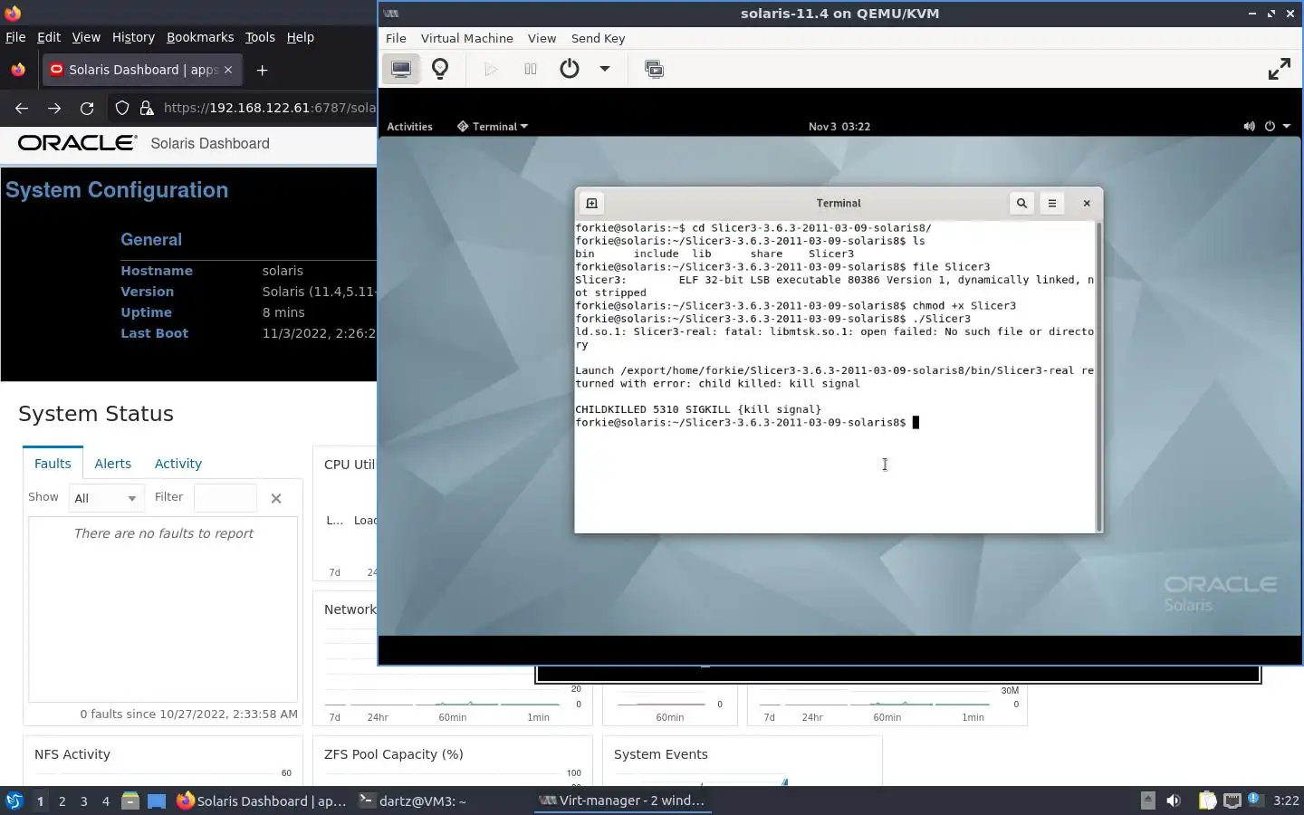1304x815 pixels.
Task: Switch to workspace 4 in taskbar
Action: [x=106, y=801]
